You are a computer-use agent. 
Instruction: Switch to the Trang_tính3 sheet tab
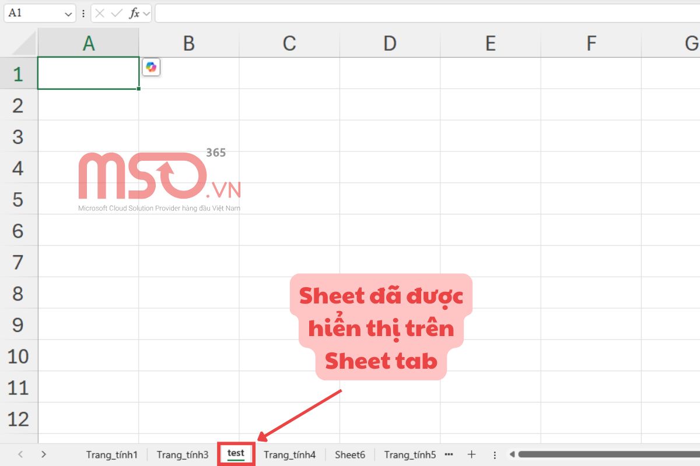click(x=183, y=454)
